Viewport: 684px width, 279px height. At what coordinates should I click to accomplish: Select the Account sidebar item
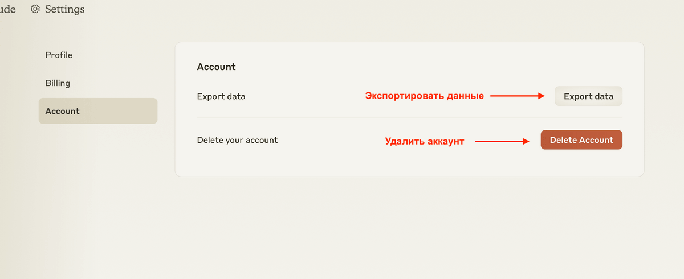(98, 111)
